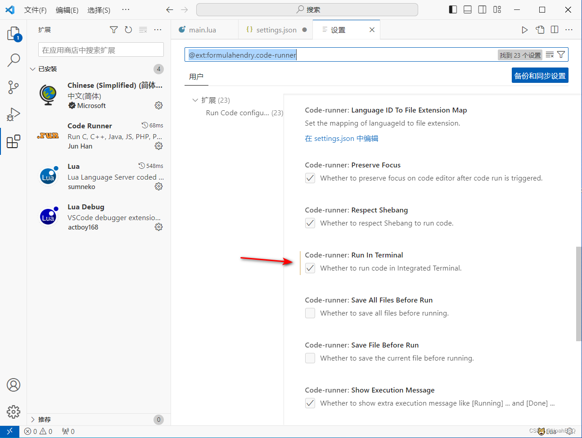
Task: Open Lua extension manage gear
Action: (158, 186)
